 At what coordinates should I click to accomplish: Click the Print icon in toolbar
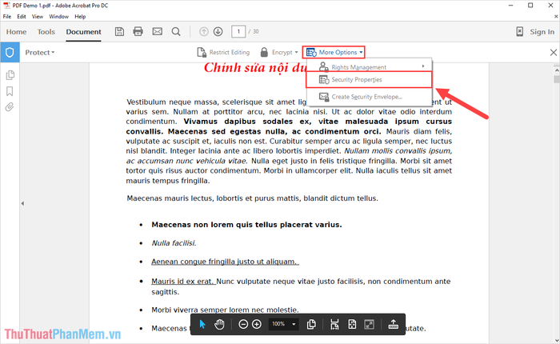pos(138,32)
